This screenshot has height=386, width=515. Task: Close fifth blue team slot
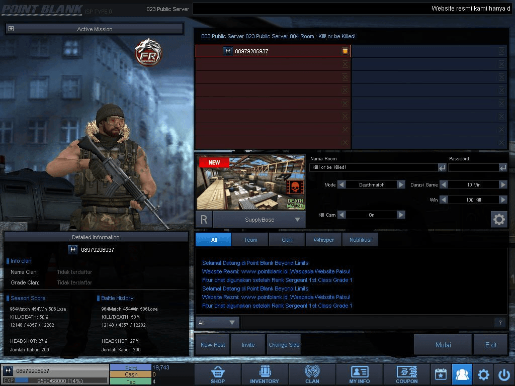pos(501,104)
